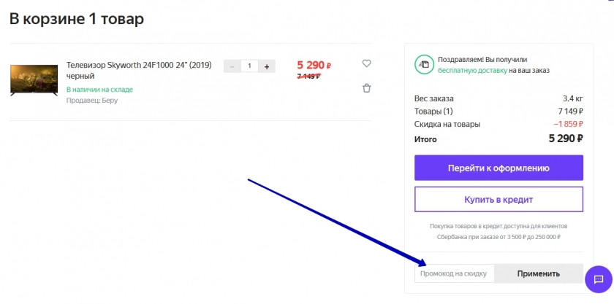Decrease quantity with the minus button

coord(232,66)
